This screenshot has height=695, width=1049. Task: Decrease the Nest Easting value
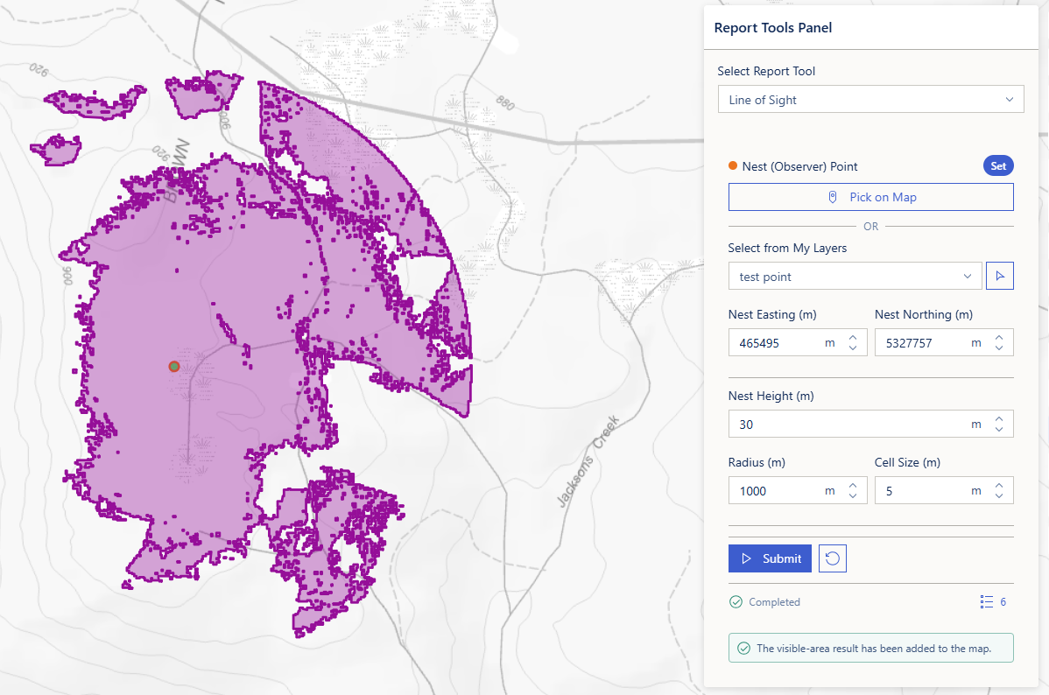[x=853, y=347]
